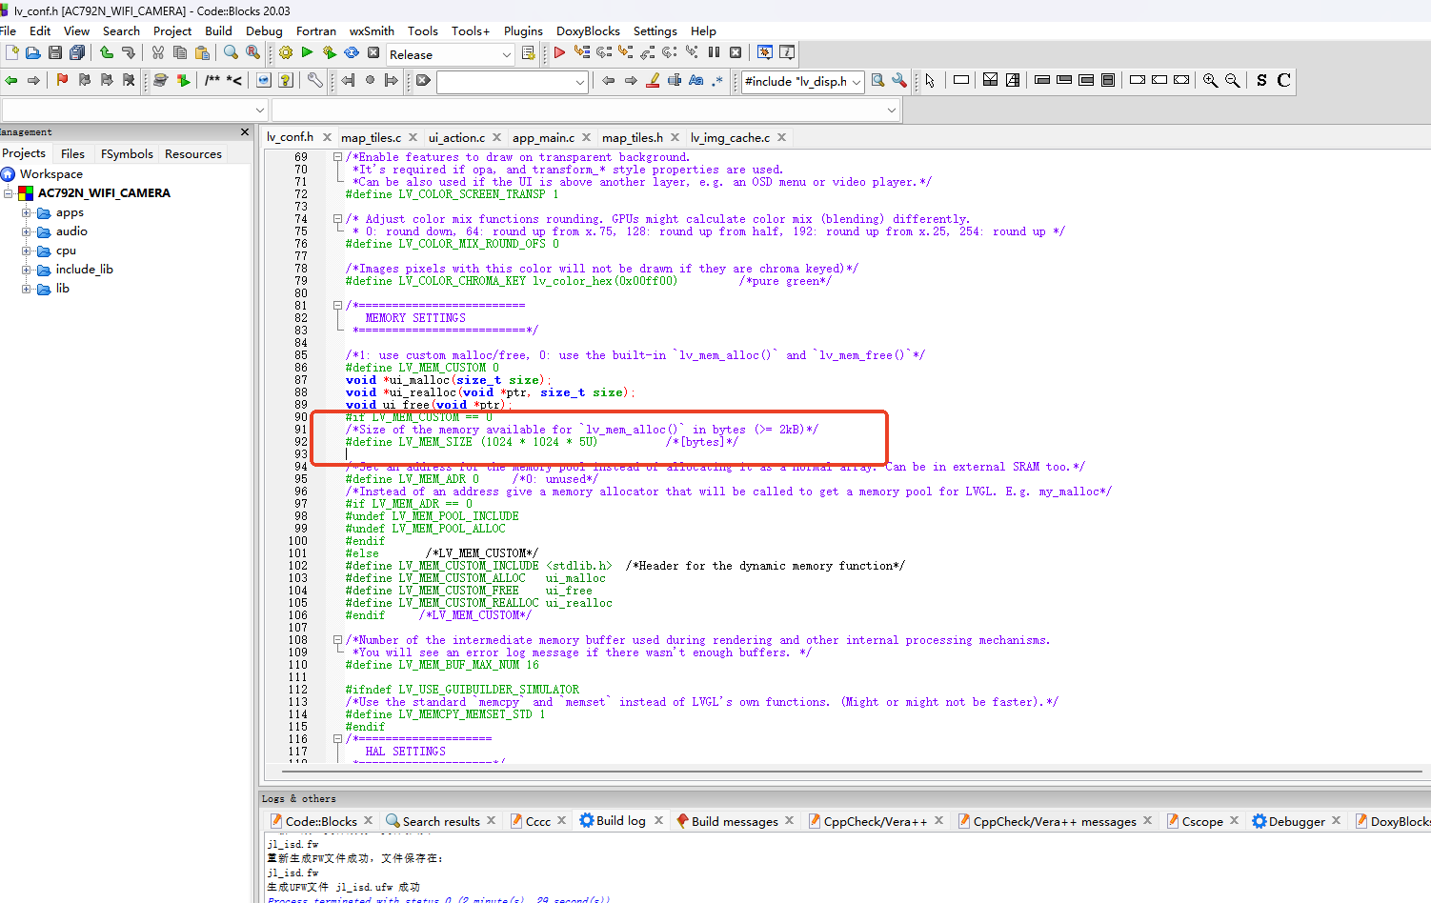This screenshot has height=903, width=1431.
Task: Open the incremental search text dropdown
Action: [579, 83]
